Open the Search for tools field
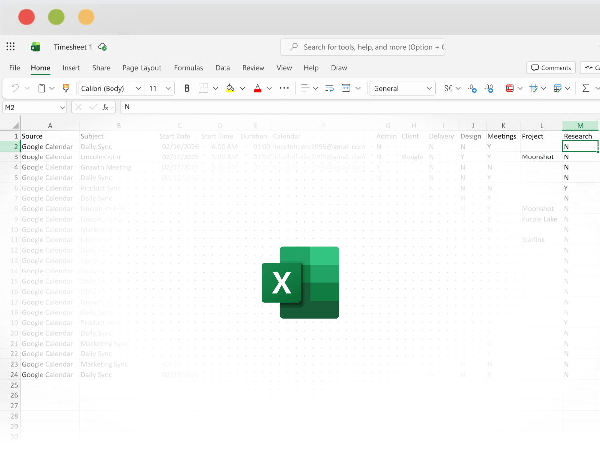This screenshot has height=468, width=600. (x=363, y=46)
